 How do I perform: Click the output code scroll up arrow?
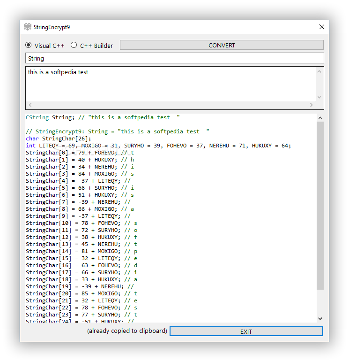pyautogui.click(x=320, y=118)
